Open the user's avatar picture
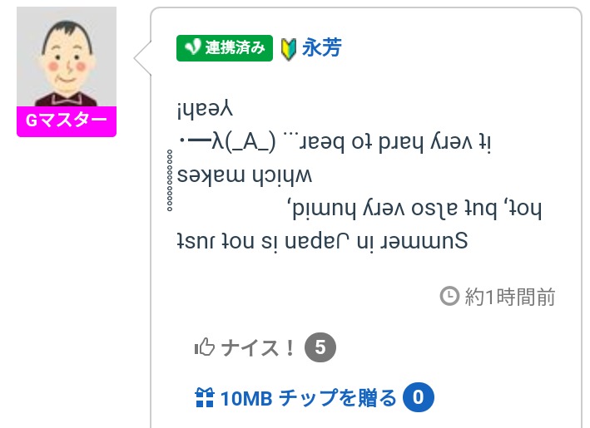 click(x=66, y=57)
